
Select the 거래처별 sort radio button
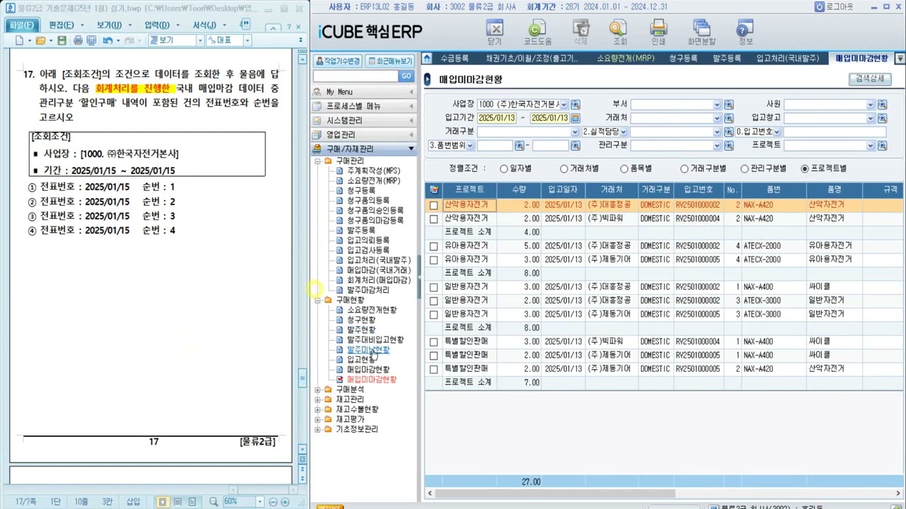(x=564, y=169)
